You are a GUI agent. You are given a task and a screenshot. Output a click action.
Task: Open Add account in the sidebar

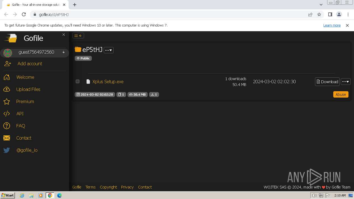tap(30, 64)
